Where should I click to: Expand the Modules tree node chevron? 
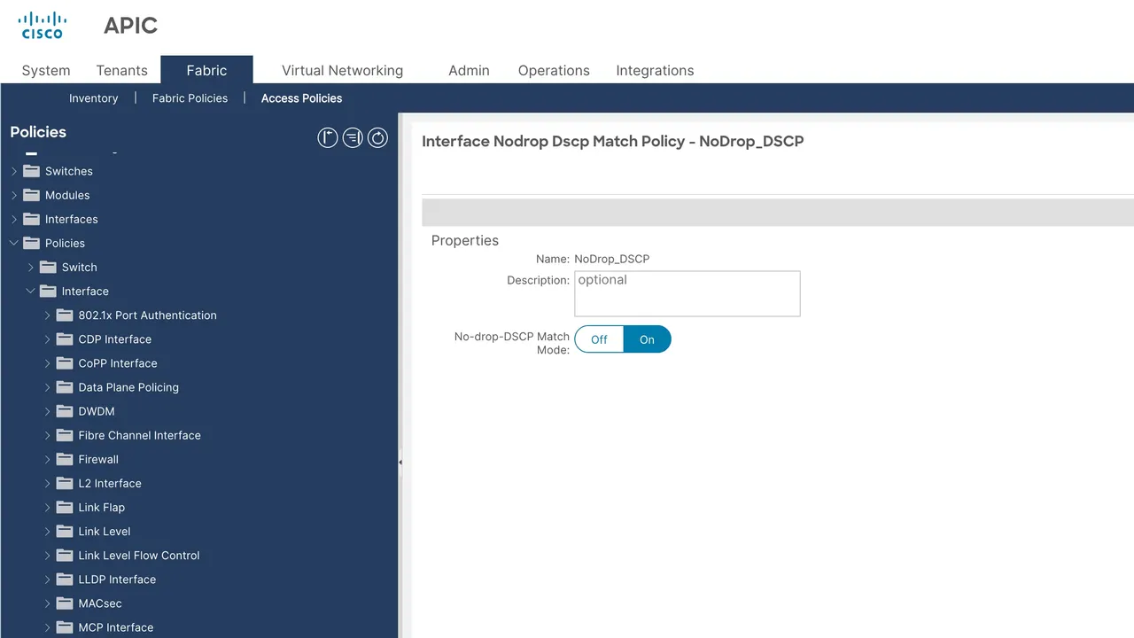pos(14,195)
